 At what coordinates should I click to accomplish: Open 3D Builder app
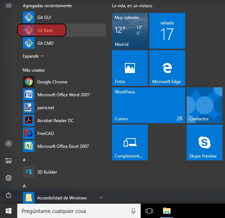pyautogui.click(x=61, y=172)
